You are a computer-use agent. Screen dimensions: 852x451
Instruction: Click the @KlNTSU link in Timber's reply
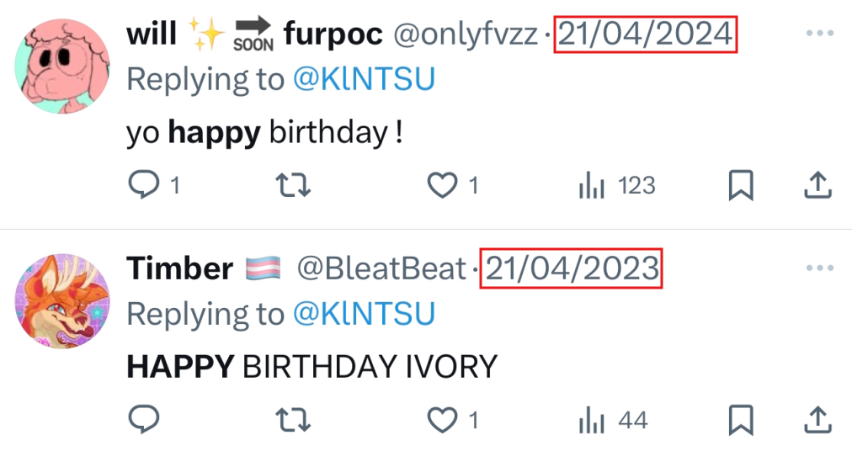click(x=364, y=313)
